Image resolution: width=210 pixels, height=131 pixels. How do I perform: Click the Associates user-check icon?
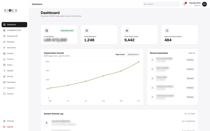(4, 48)
